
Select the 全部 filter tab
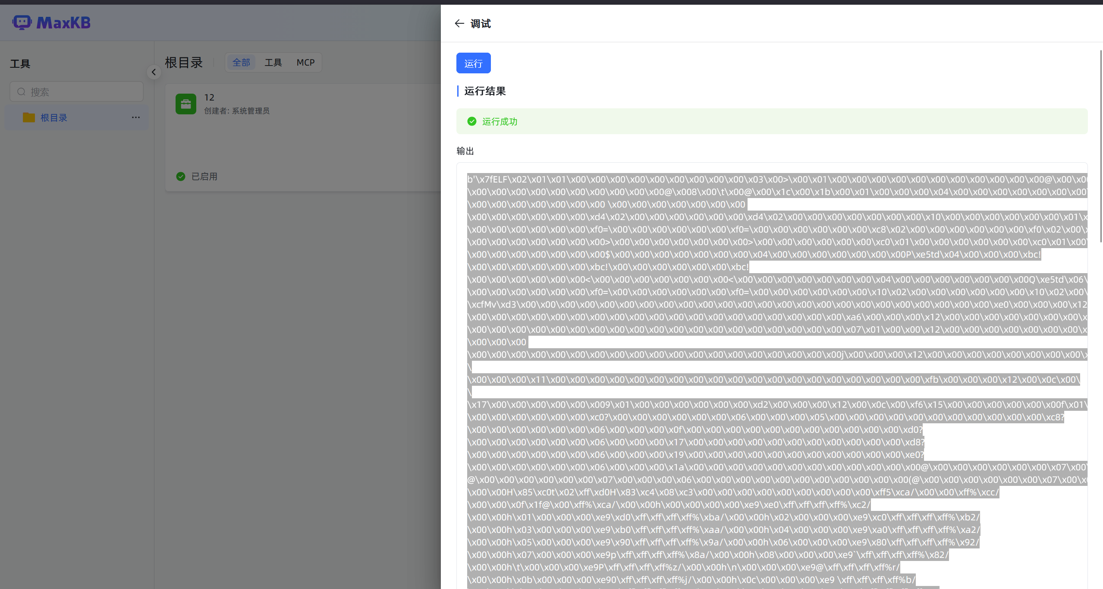(x=241, y=63)
